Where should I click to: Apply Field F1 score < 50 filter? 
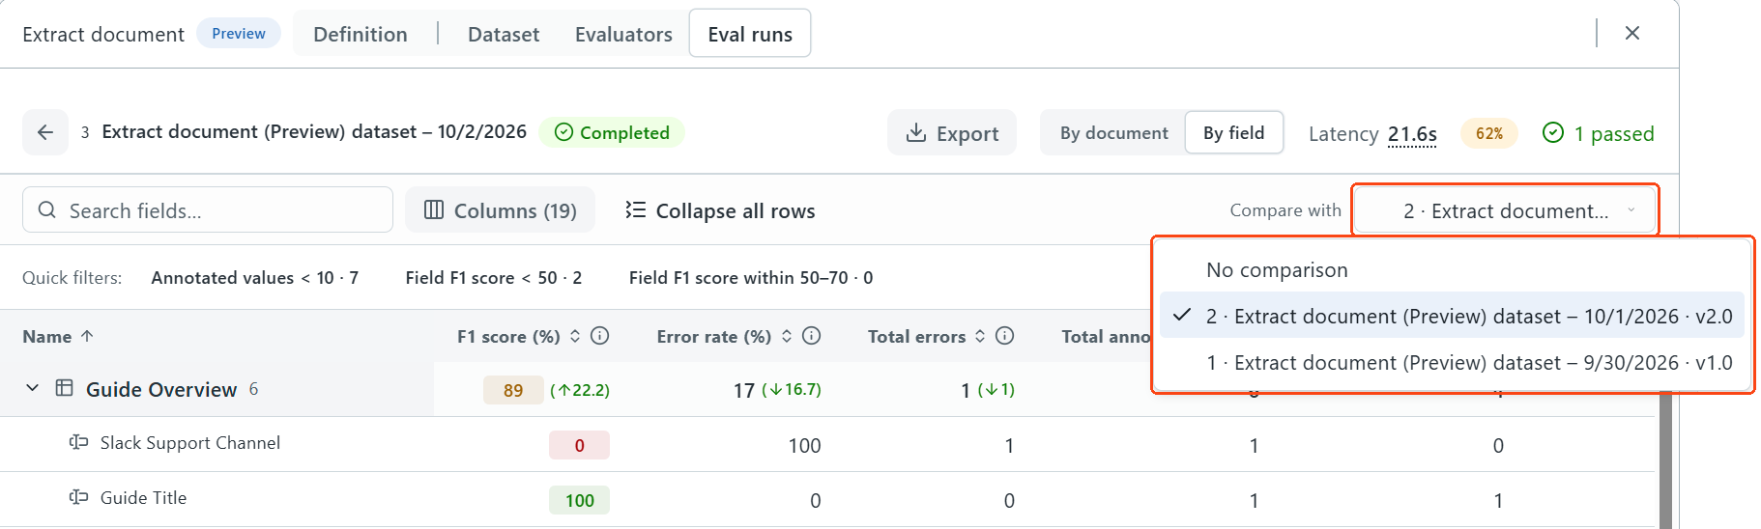click(494, 278)
